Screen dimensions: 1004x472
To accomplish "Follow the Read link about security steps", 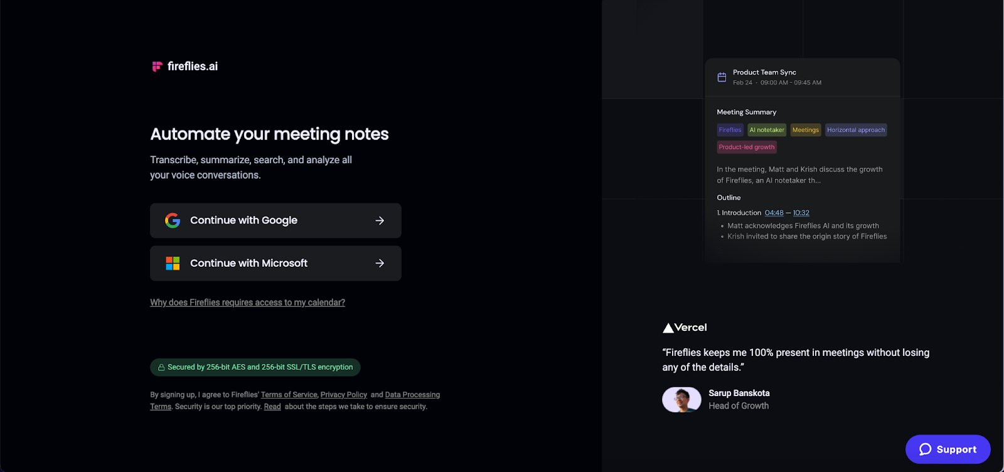I will 272,407.
